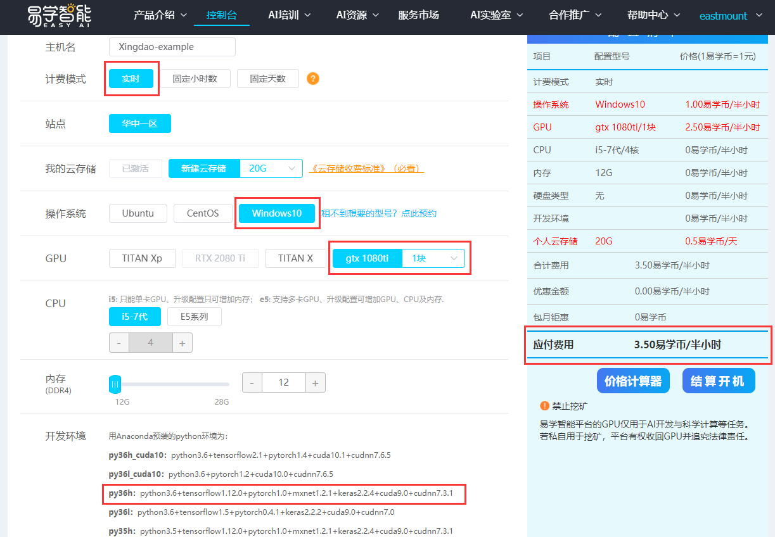Viewport: 775px width, 537px height.
Task: Expand the AI资源 menu
Action: point(357,15)
